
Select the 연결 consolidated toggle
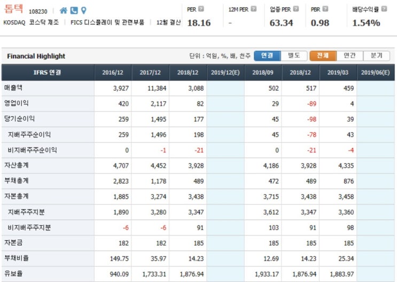(267, 56)
